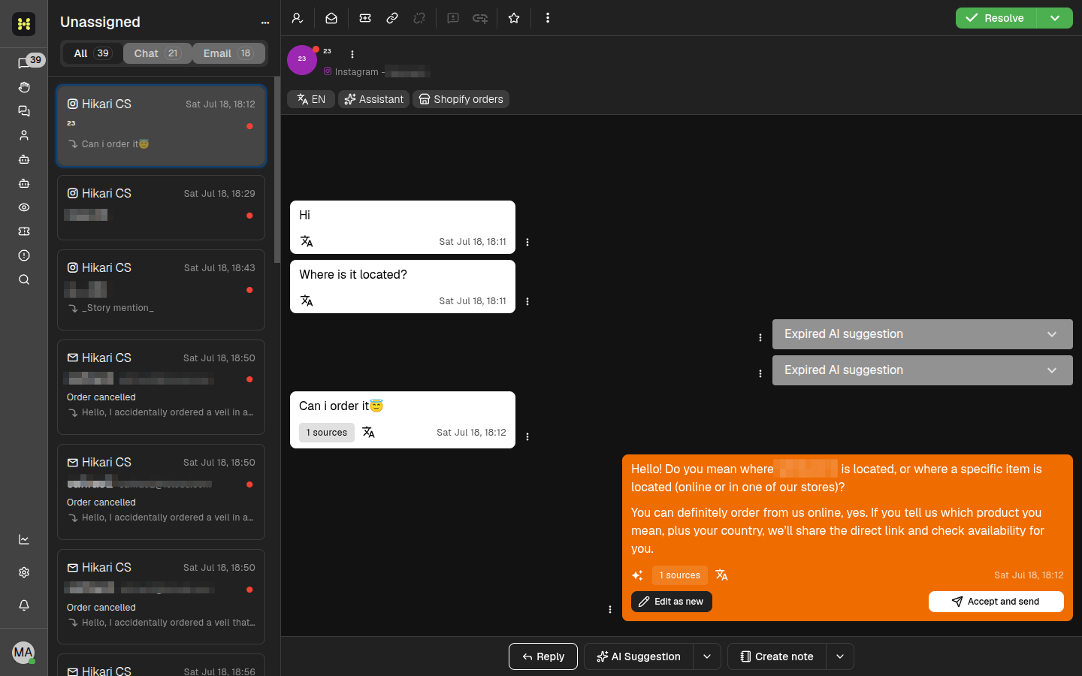
Task: Switch to the Chat tab
Action: point(158,53)
